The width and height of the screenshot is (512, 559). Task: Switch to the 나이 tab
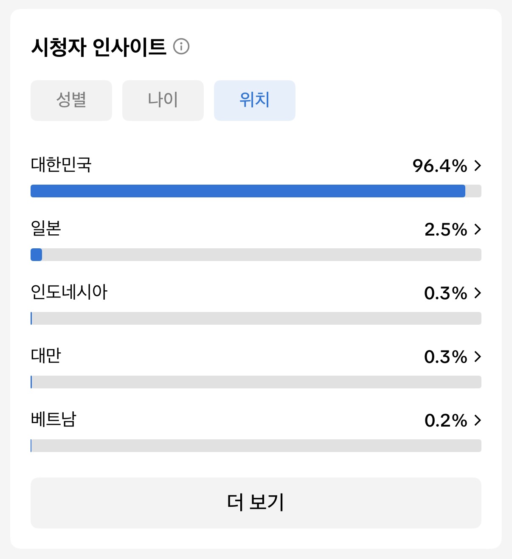click(163, 101)
